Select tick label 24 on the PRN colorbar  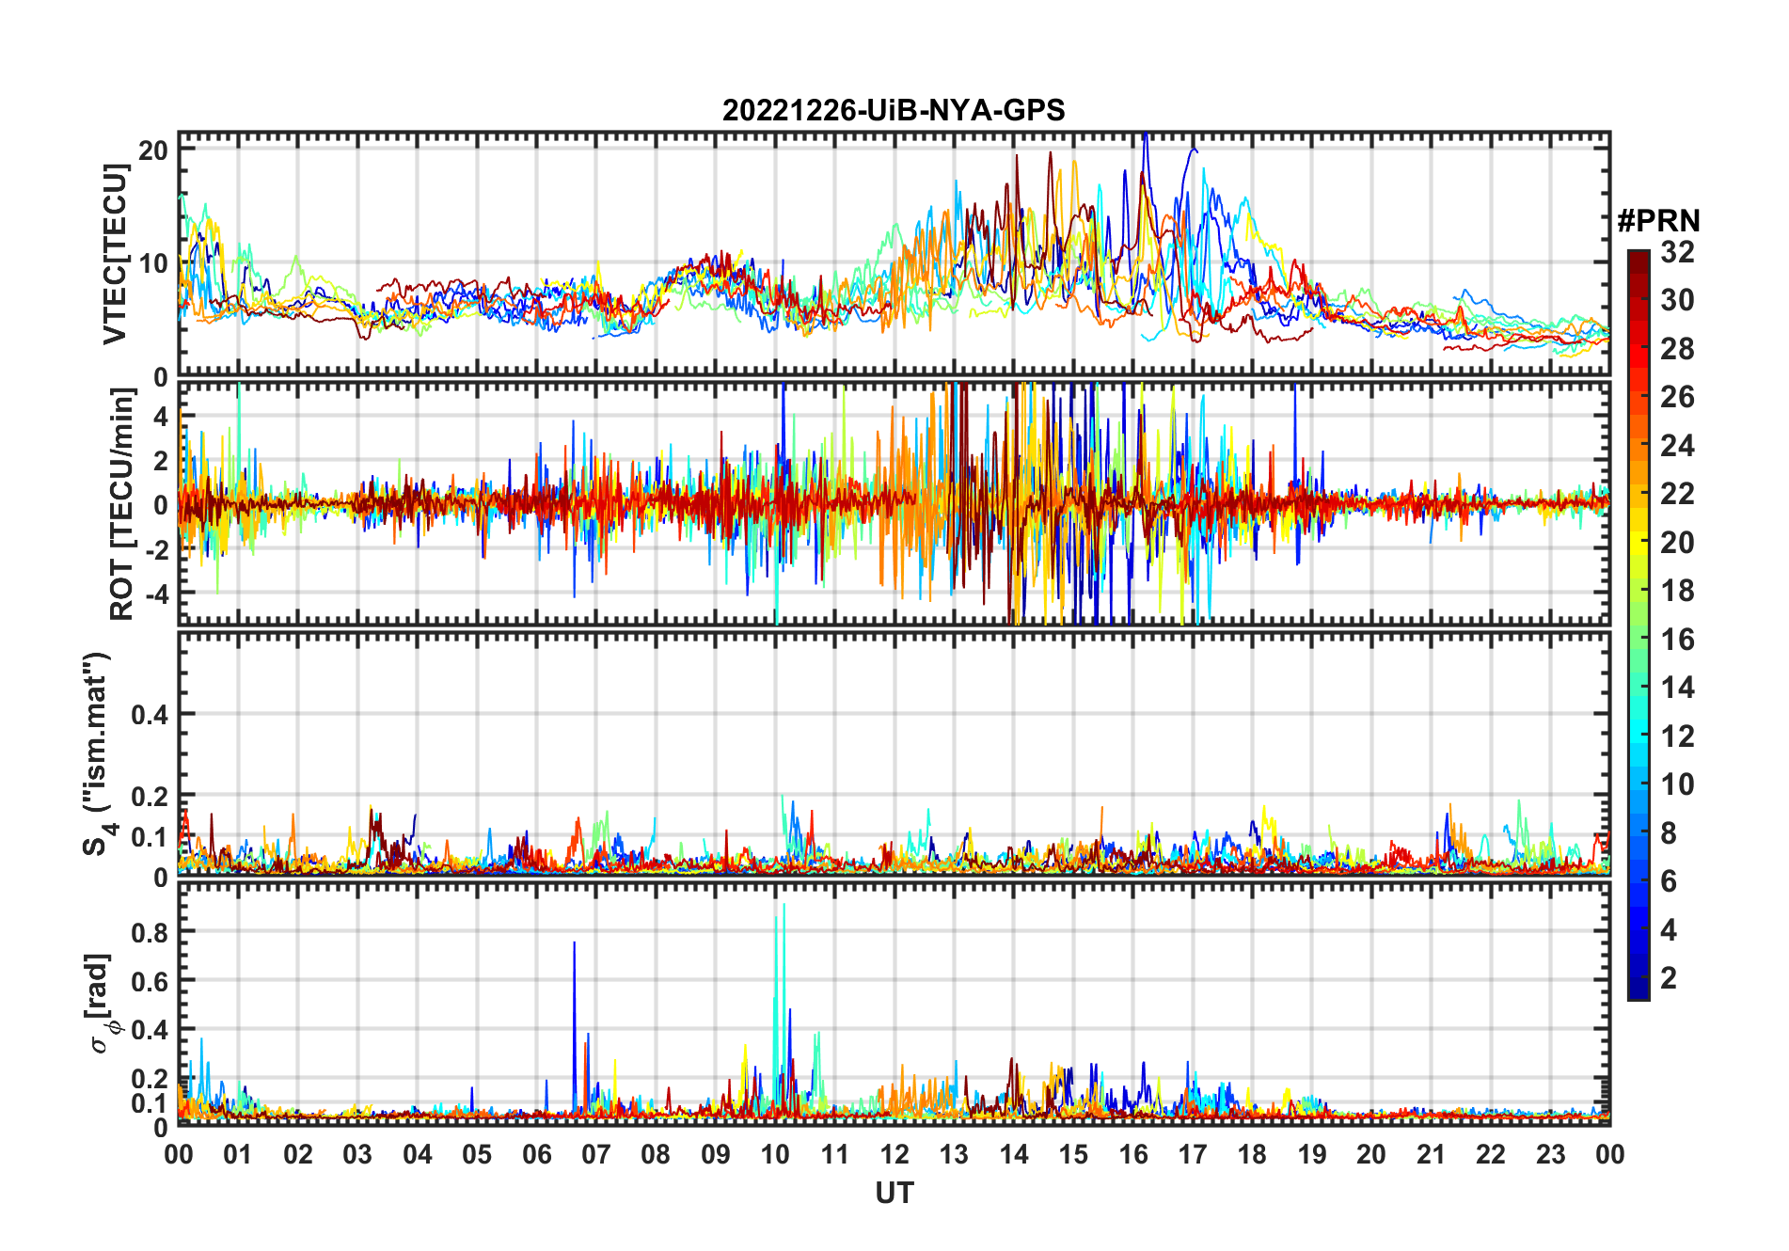click(1677, 446)
